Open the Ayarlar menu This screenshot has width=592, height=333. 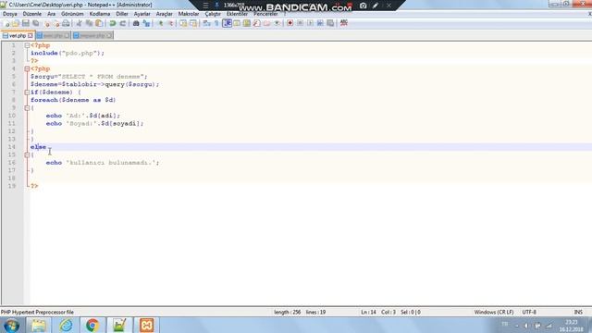(142, 14)
